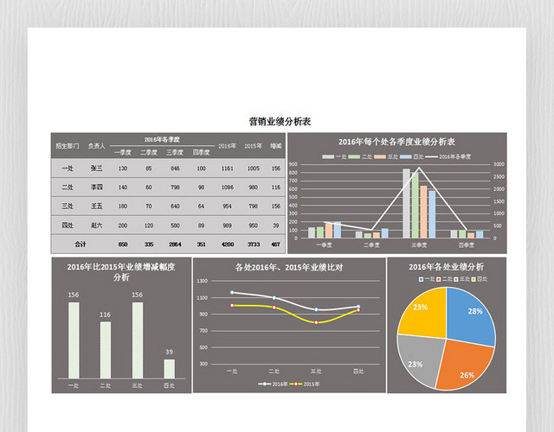
Task: Click the value 140 in 李四's row
Action: pyautogui.click(x=123, y=187)
